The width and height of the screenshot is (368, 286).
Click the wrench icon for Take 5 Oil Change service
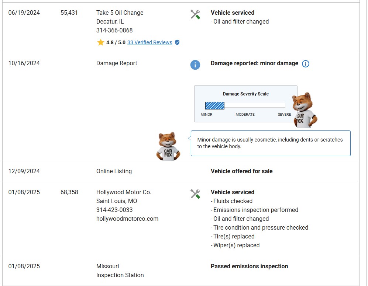[x=195, y=14]
